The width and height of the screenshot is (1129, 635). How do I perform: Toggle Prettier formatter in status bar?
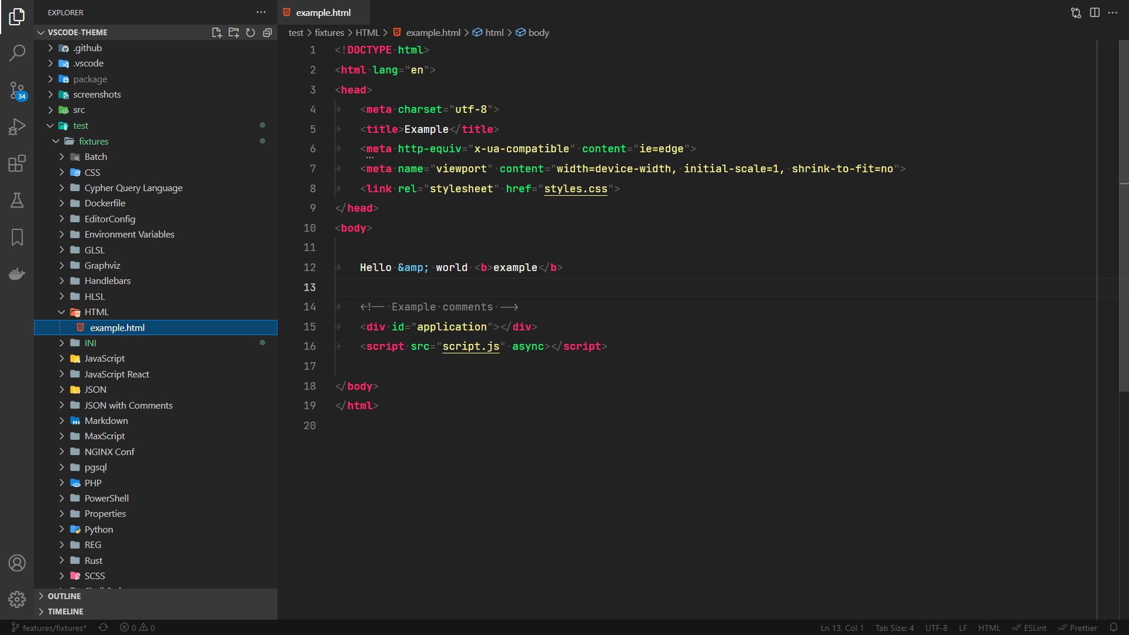pyautogui.click(x=1078, y=627)
